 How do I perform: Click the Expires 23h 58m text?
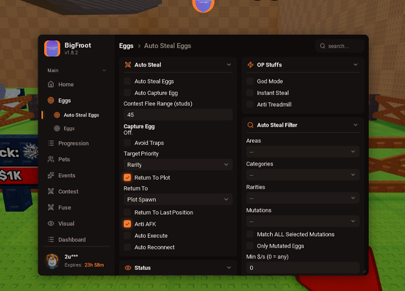pos(84,265)
